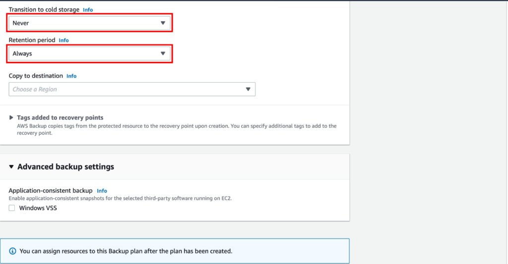Collapse the Advanced backup settings section
Screen dimensions: 508x264
11,166
